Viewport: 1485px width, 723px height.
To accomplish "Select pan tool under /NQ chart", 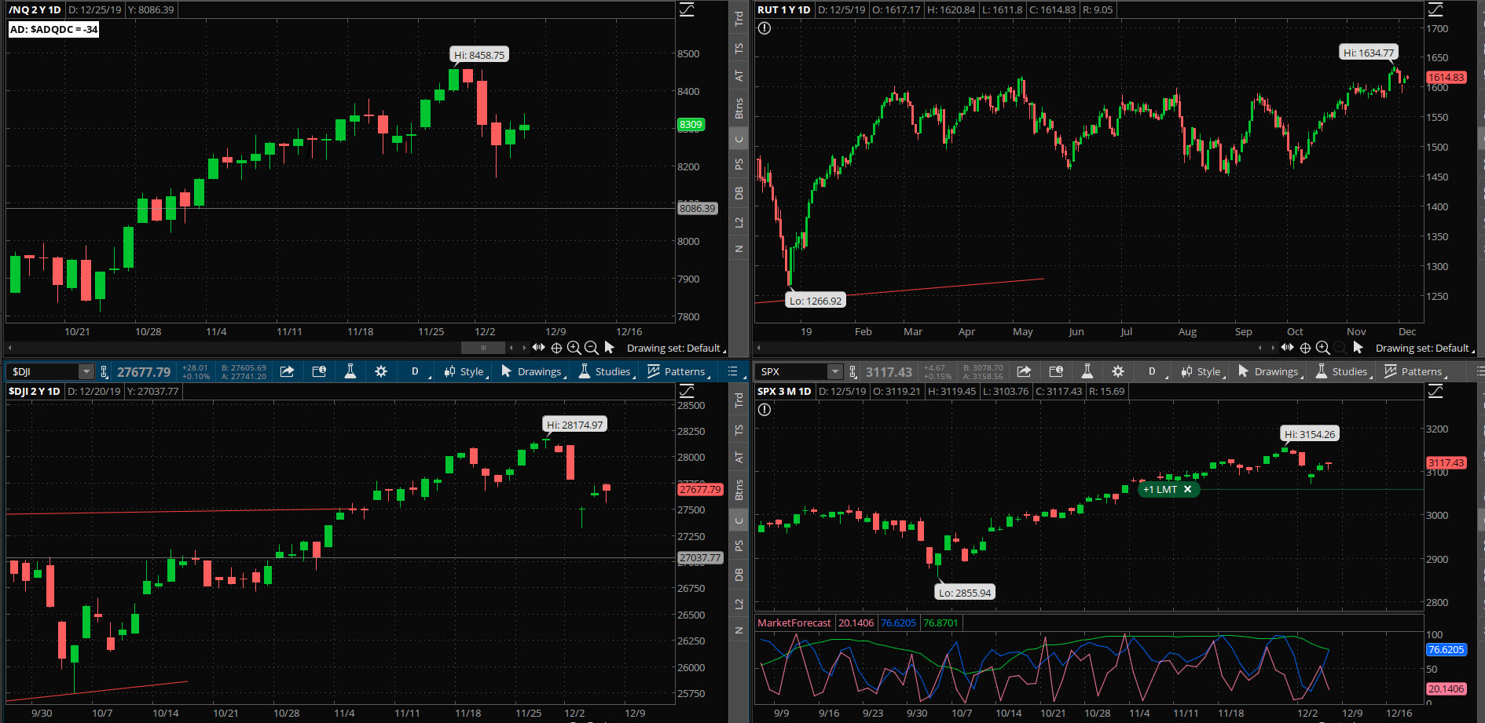I will tap(538, 347).
